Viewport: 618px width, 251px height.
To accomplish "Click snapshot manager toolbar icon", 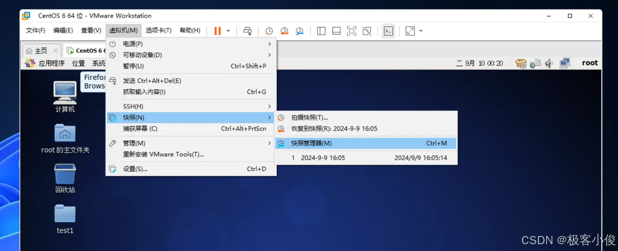I will [299, 31].
